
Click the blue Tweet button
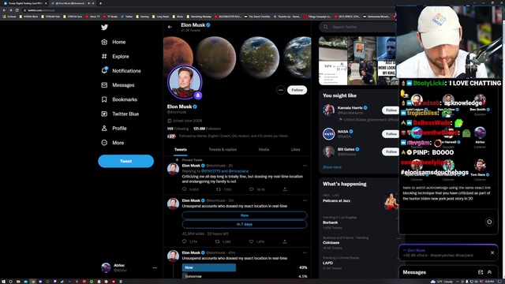[126, 161]
